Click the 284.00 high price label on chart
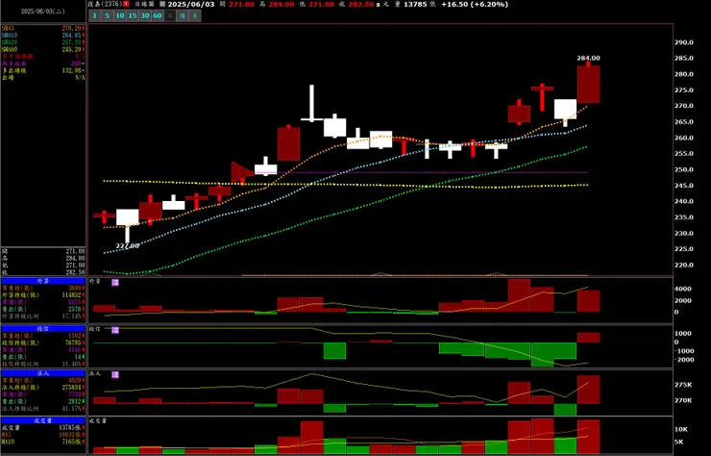The height and width of the screenshot is (456, 711). click(588, 58)
